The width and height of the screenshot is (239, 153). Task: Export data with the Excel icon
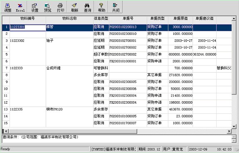(x=20, y=7)
